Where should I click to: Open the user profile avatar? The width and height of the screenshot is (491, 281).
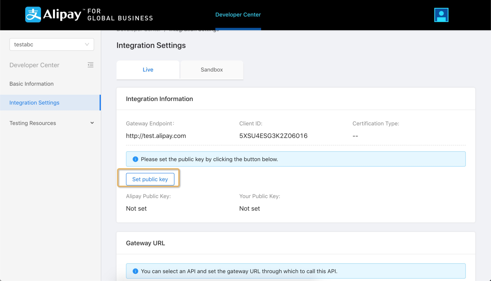tap(441, 15)
